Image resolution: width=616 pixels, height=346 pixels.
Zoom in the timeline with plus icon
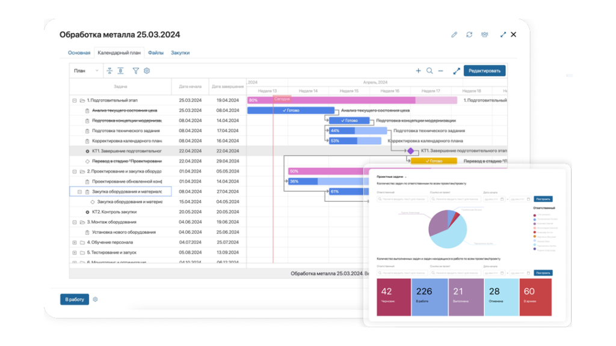[x=419, y=71]
